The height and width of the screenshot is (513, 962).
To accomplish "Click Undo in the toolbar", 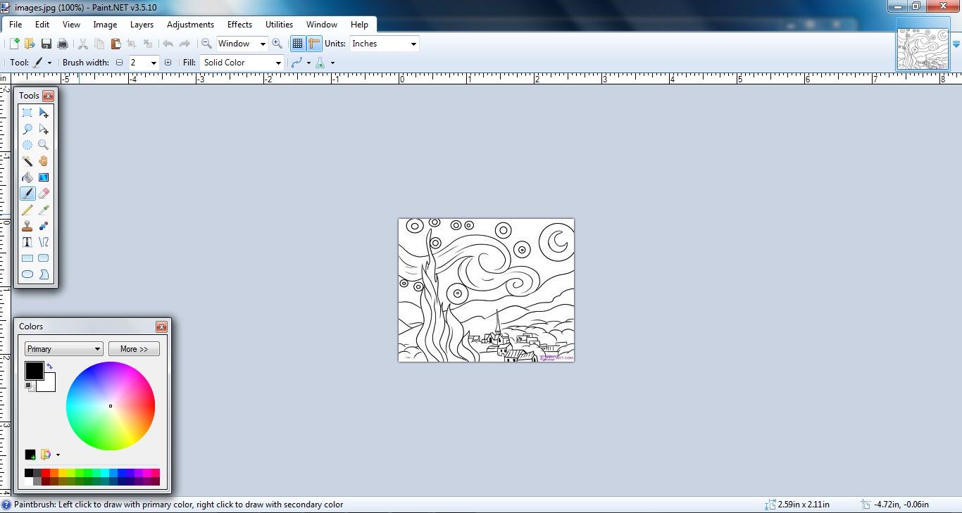I will 168,43.
